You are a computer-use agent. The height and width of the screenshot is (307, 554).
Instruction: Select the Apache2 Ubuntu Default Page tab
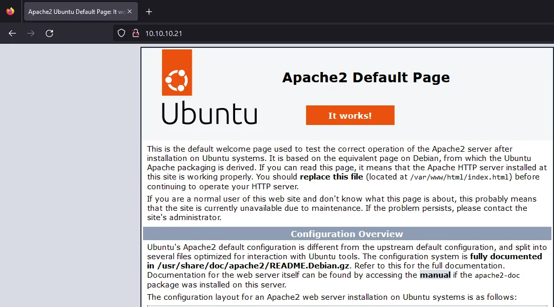coord(72,11)
